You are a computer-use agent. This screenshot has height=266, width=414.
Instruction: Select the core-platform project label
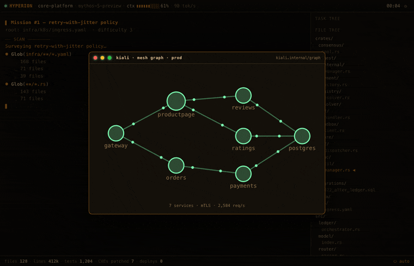(55, 6)
